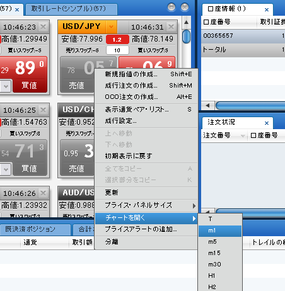285x291 pixels.
Task: Pick H2 chart timeframe
Action: click(220, 287)
